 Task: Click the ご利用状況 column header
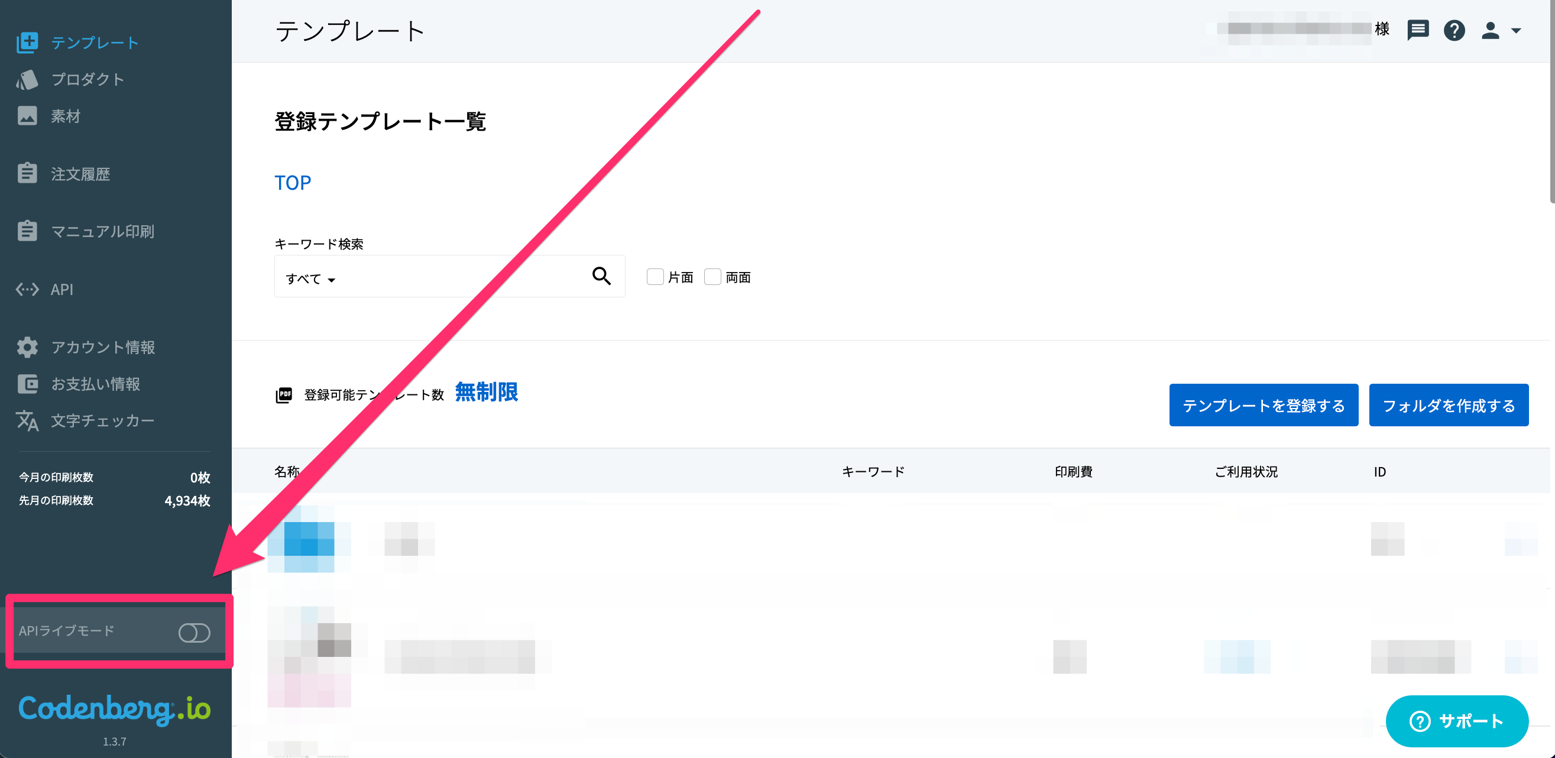pos(1246,472)
